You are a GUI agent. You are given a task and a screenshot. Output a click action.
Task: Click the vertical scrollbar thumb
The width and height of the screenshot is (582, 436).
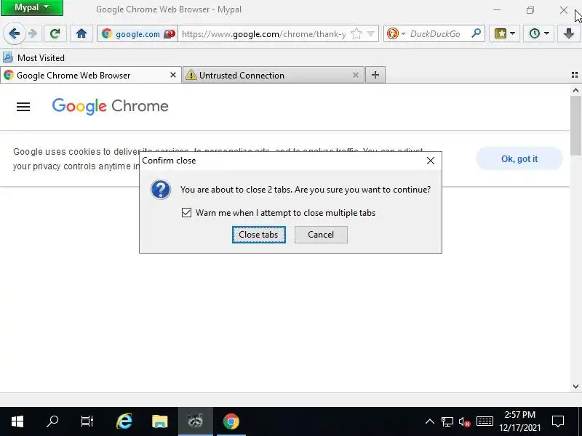[575, 125]
